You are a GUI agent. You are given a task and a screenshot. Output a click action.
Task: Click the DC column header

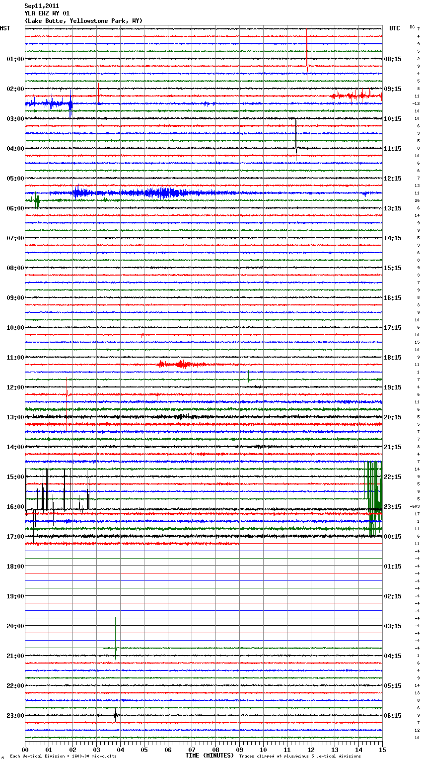pos(412,27)
